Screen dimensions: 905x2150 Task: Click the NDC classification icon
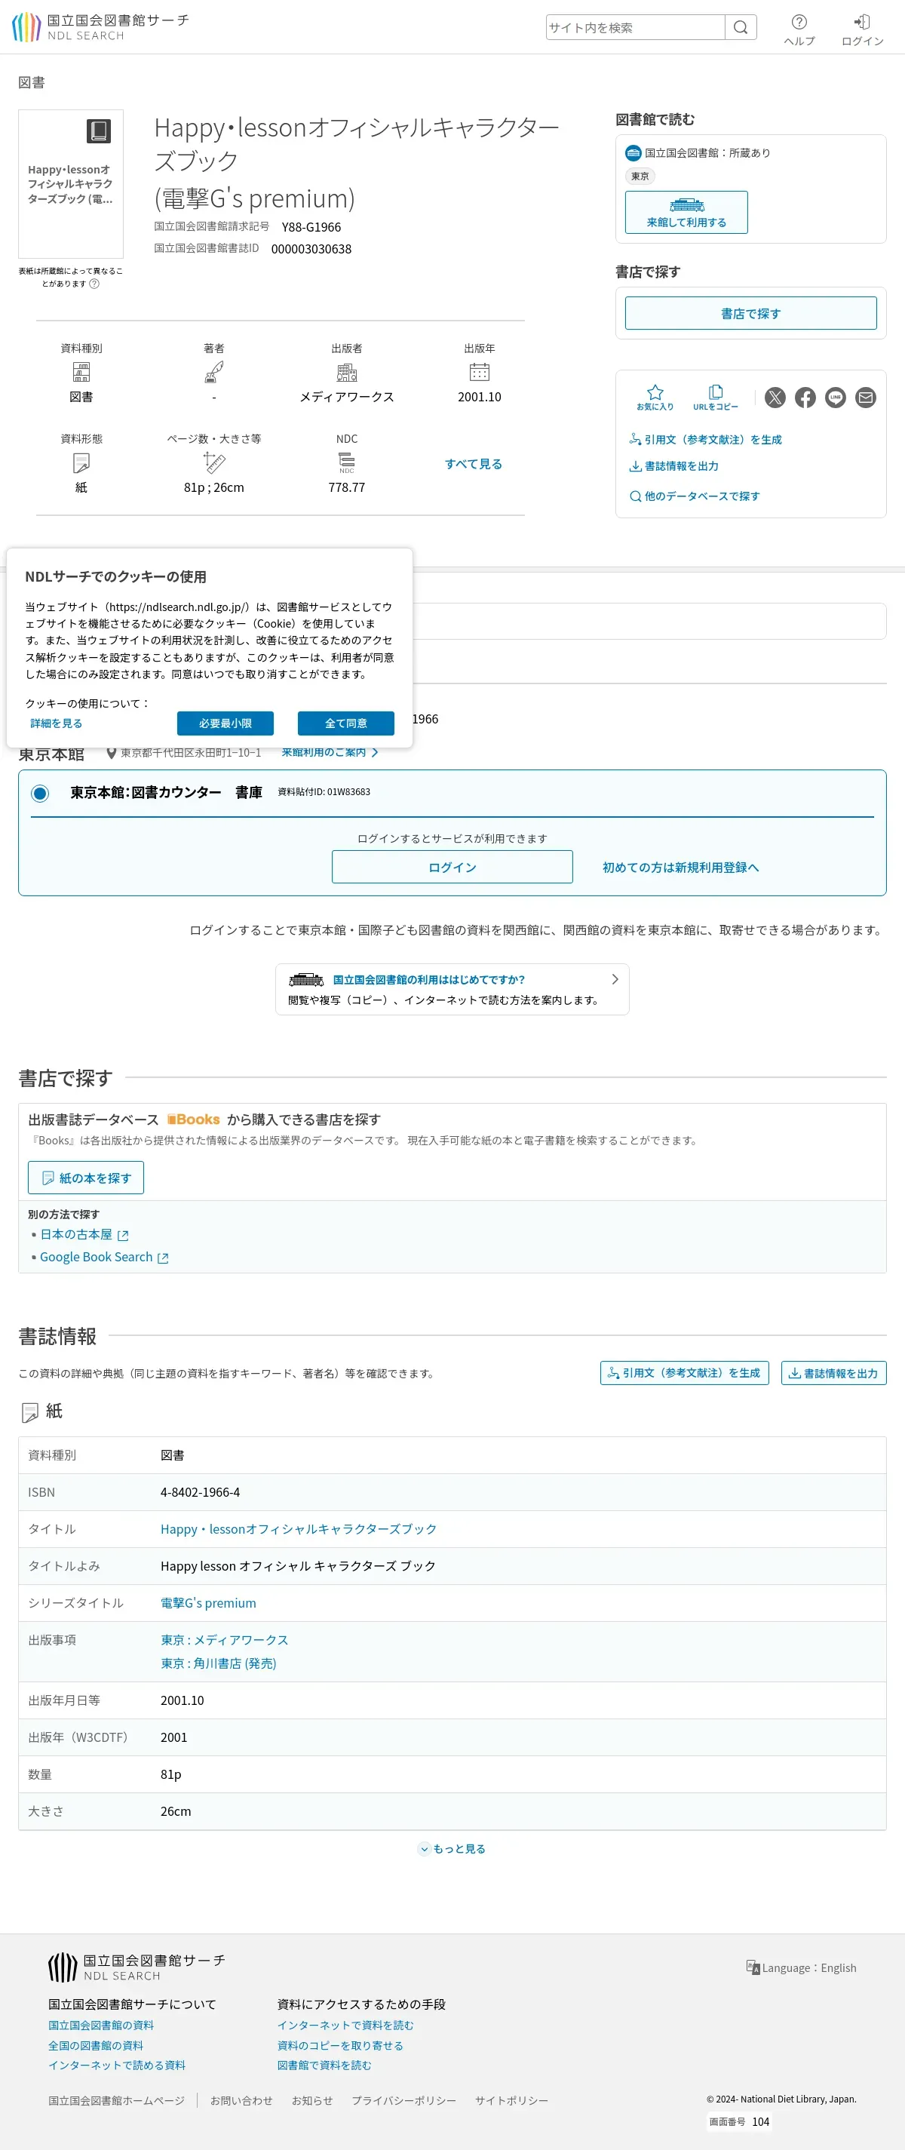(347, 462)
